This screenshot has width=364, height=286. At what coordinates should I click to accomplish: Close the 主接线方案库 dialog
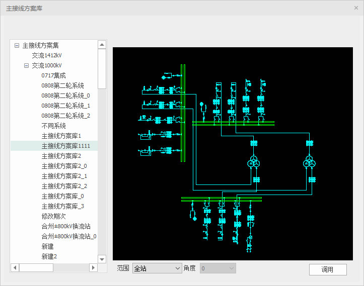356,8
